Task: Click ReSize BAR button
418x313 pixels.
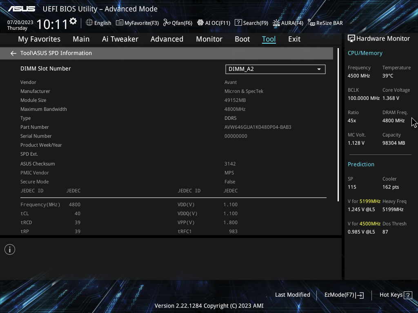Action: coord(325,23)
